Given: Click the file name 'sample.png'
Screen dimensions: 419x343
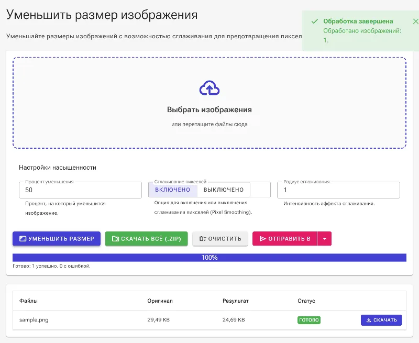Looking at the screenshot, I should pyautogui.click(x=34, y=320).
